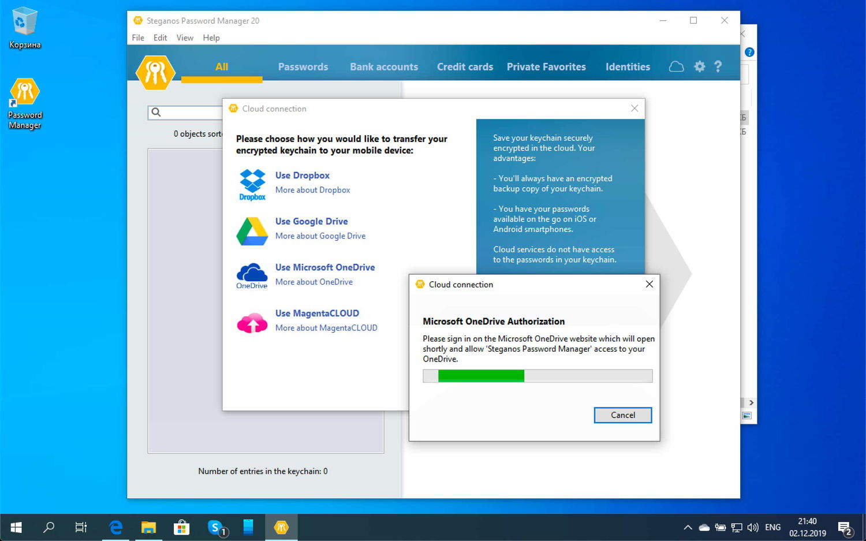Click the Steganos taskbar app icon
866x541 pixels.
tap(281, 527)
